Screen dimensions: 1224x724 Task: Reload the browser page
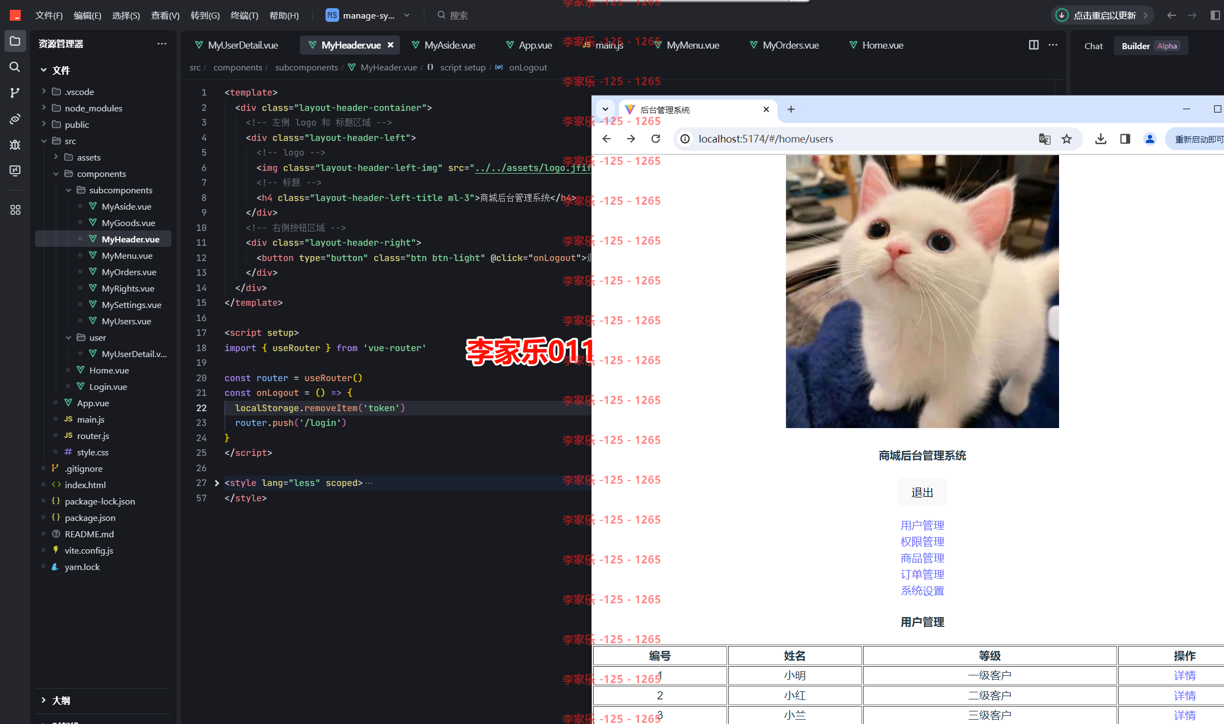click(655, 139)
